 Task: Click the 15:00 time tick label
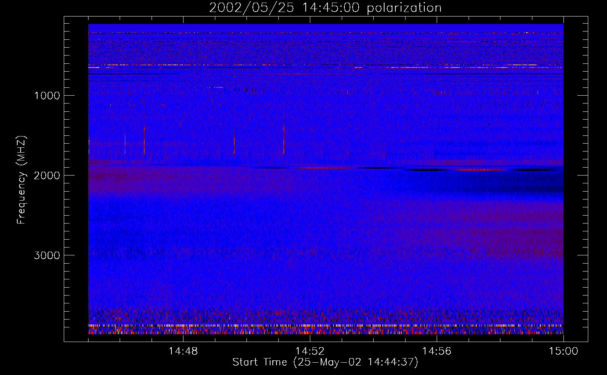point(563,351)
